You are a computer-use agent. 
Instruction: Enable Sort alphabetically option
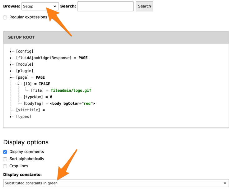click(5, 159)
